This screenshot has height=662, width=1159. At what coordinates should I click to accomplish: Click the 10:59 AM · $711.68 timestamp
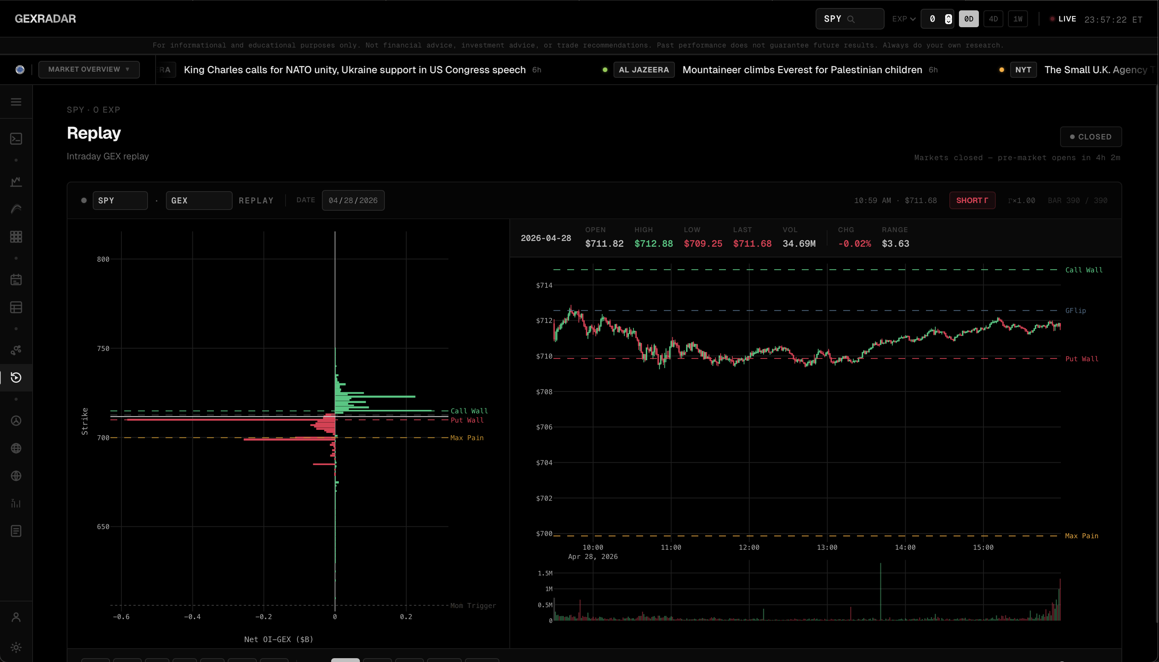point(895,200)
